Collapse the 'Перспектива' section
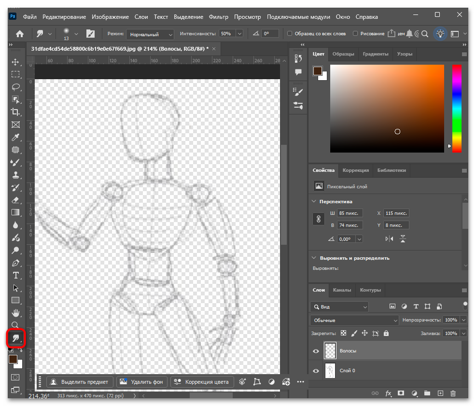The height and width of the screenshot is (406, 476). 314,201
